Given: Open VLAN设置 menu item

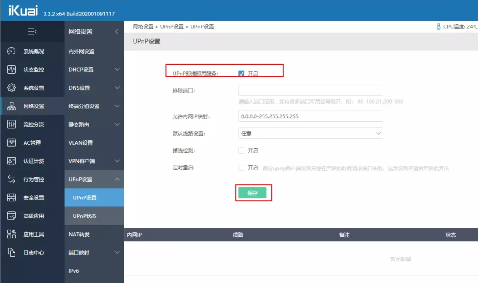Looking at the screenshot, I should point(94,143).
